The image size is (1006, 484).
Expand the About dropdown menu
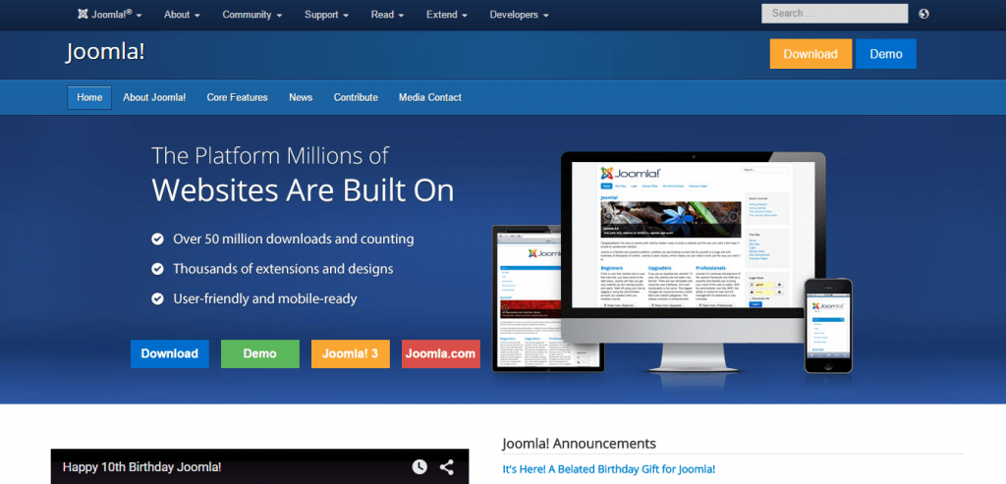click(x=182, y=14)
